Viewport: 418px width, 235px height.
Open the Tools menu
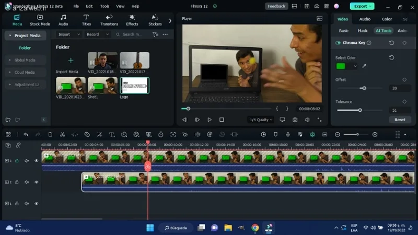(x=104, y=6)
